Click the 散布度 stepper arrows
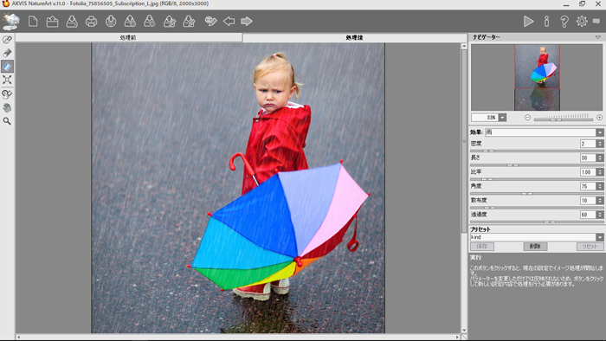This screenshot has height=341, width=606. (x=600, y=201)
